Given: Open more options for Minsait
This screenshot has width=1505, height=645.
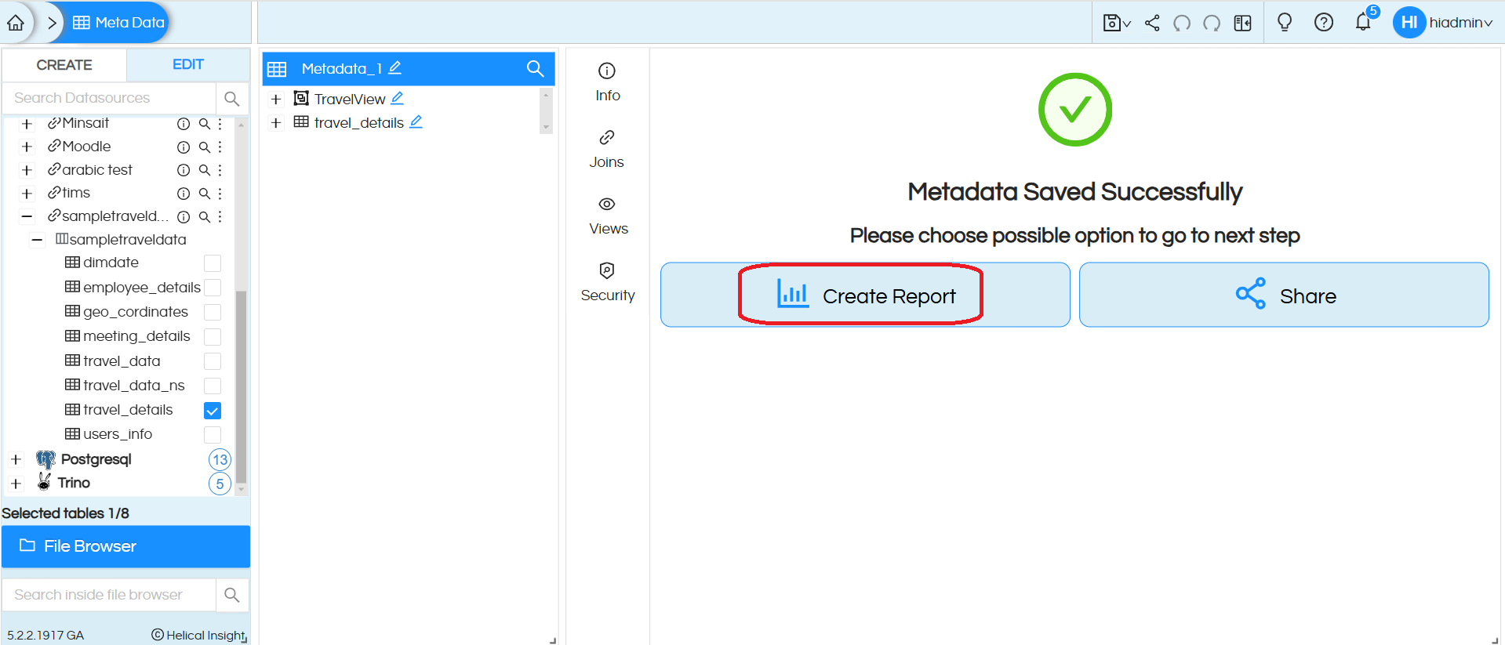Looking at the screenshot, I should coord(220,124).
